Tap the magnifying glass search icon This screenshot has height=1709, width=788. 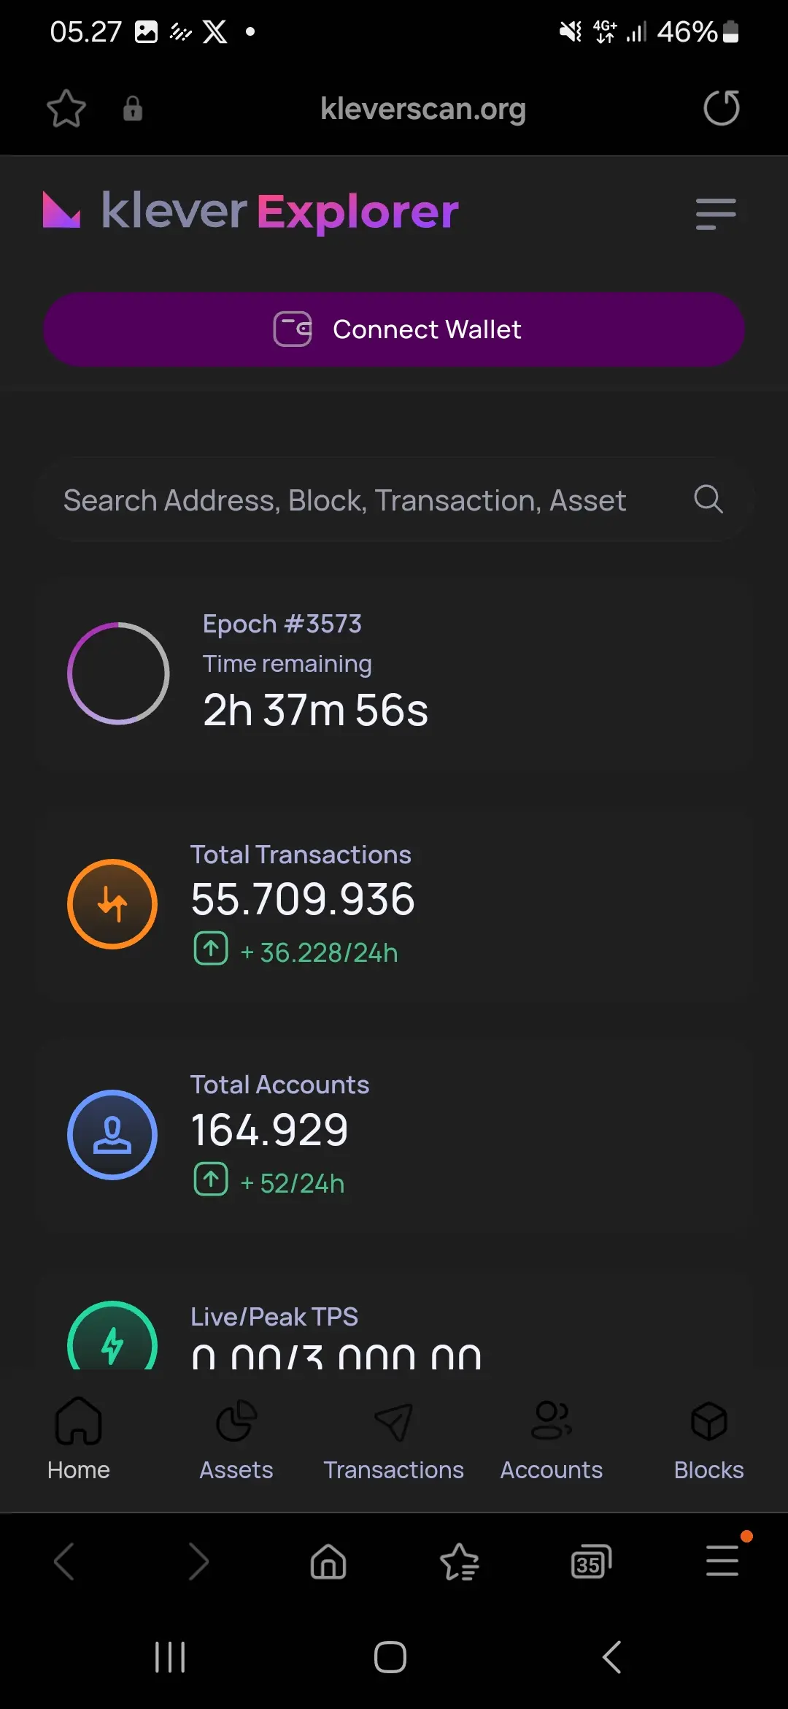click(708, 500)
